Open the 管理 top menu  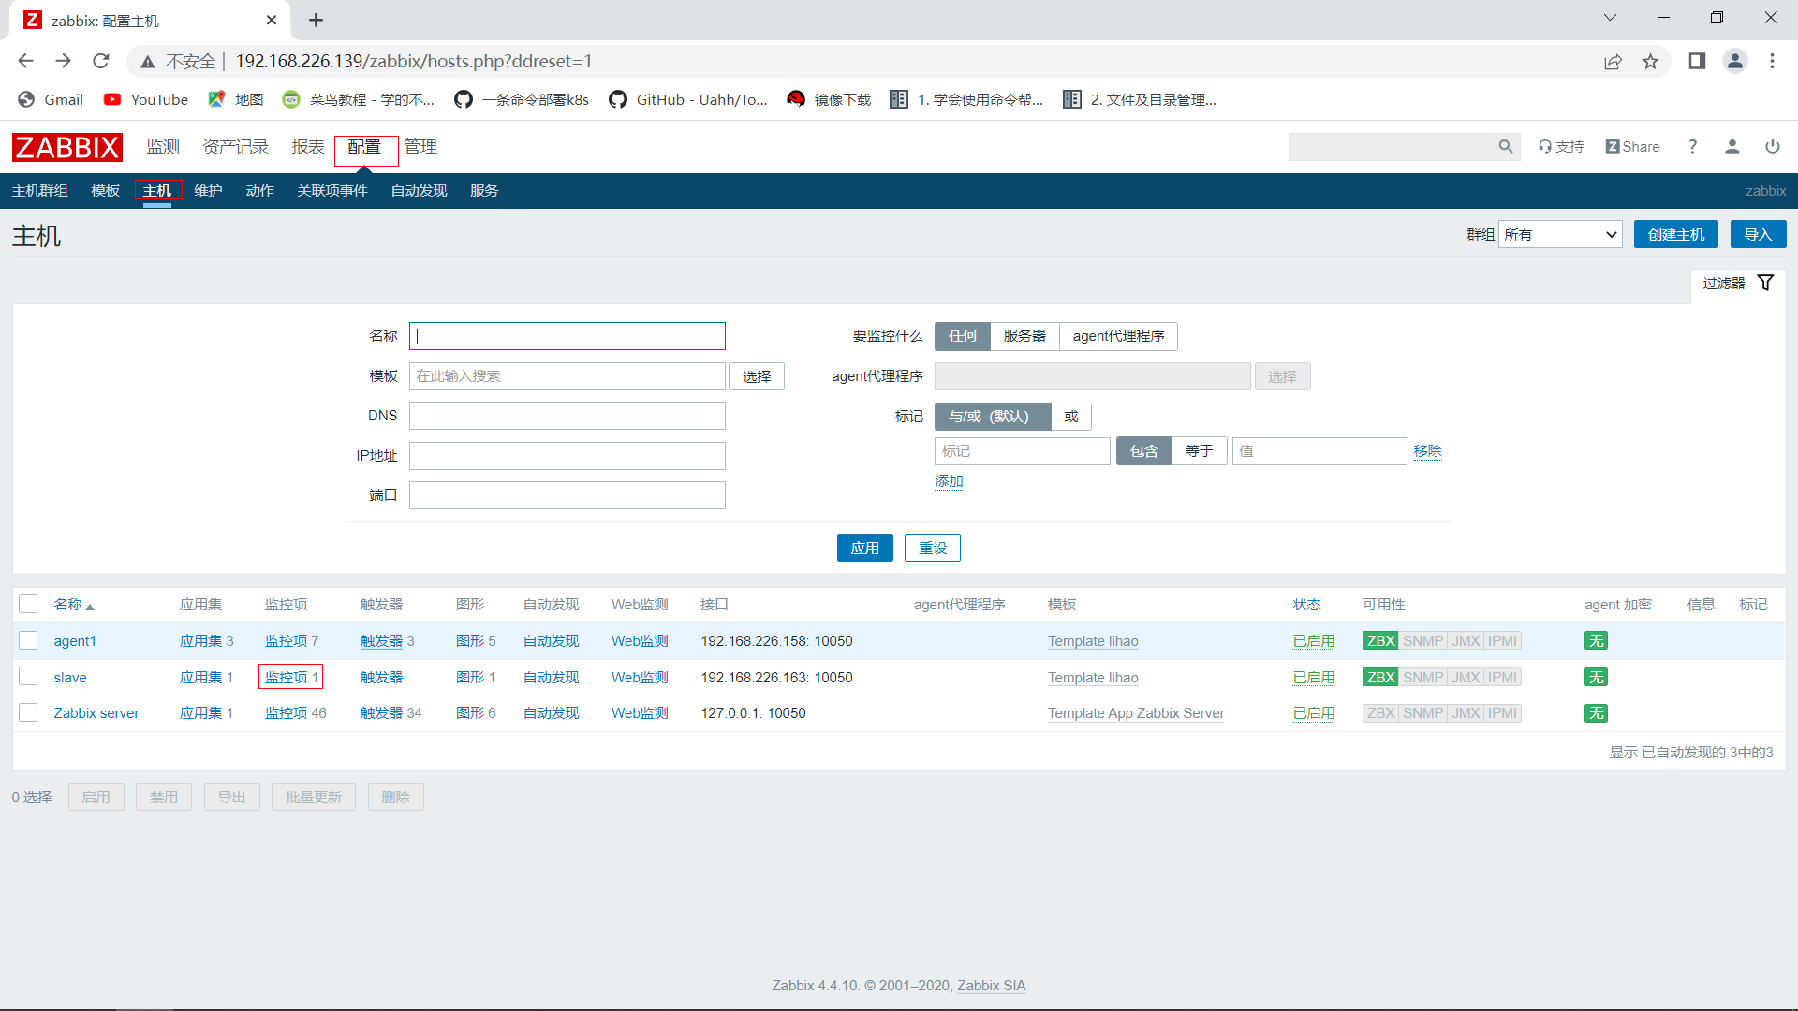420,147
